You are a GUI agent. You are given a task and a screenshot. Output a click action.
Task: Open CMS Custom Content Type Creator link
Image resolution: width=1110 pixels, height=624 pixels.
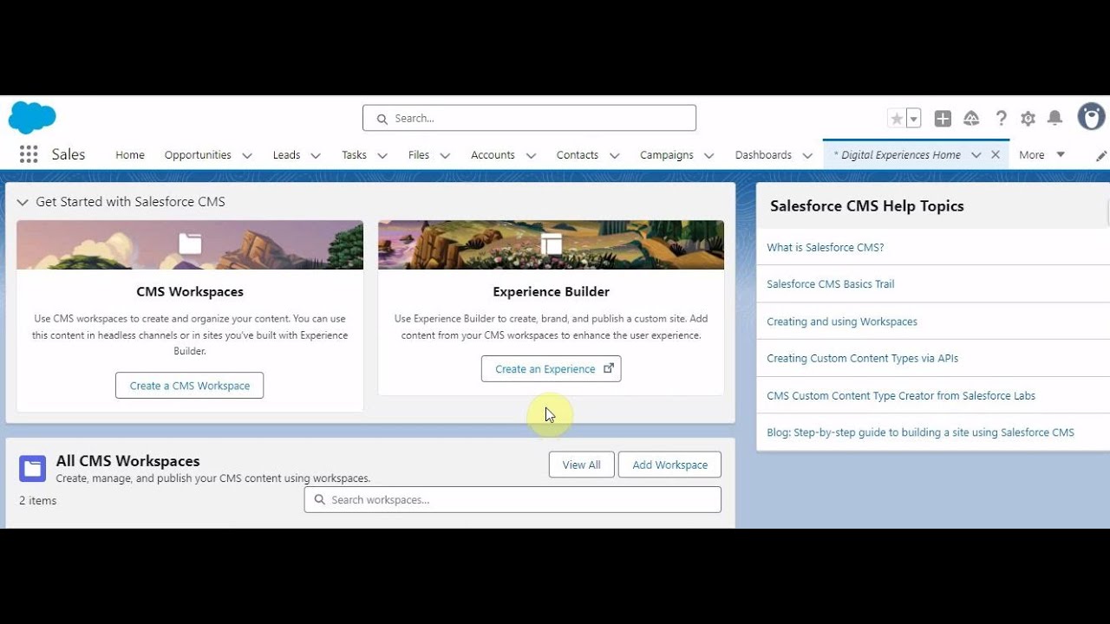[x=901, y=395]
